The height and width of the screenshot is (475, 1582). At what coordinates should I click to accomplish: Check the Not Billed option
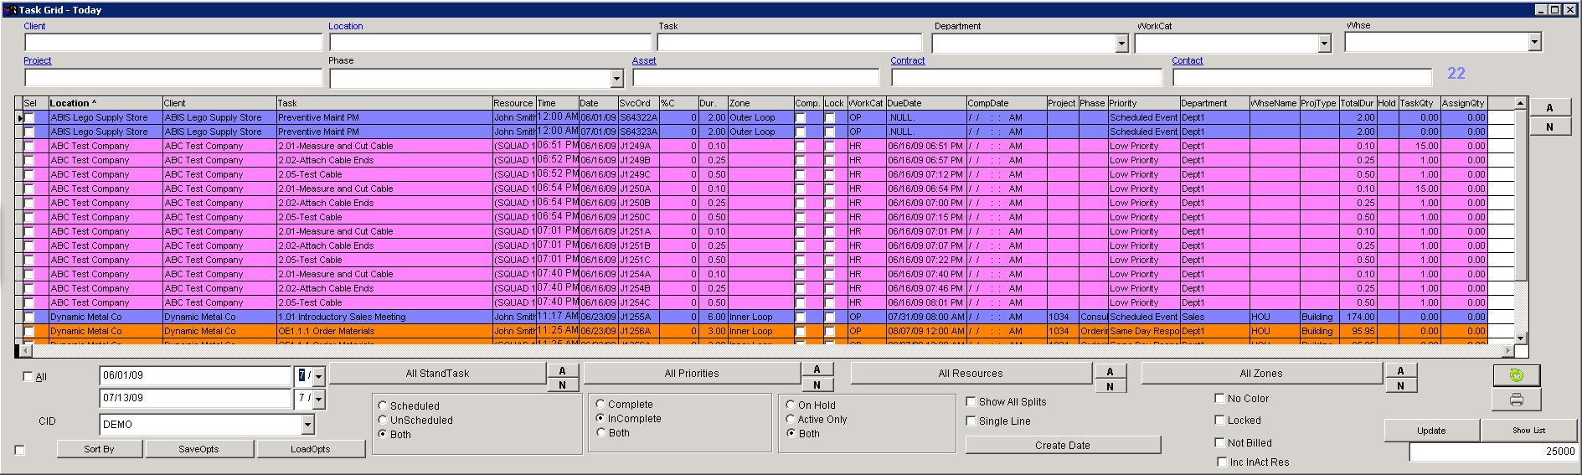click(1220, 442)
